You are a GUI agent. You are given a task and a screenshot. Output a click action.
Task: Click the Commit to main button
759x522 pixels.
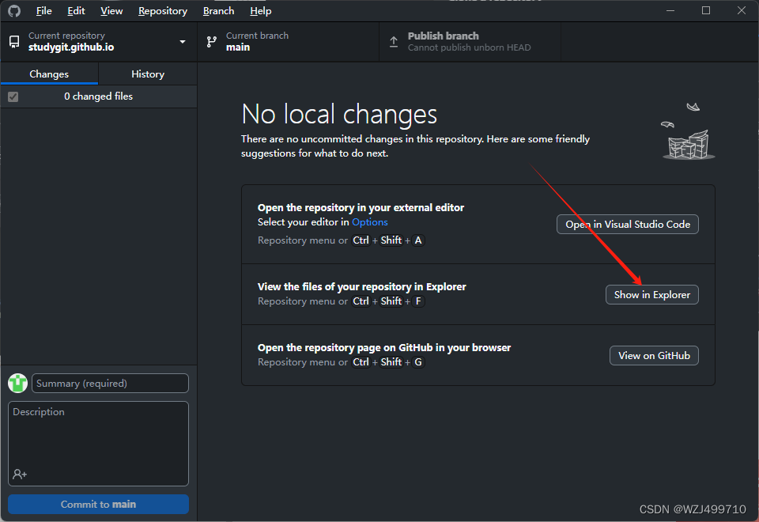(x=98, y=504)
